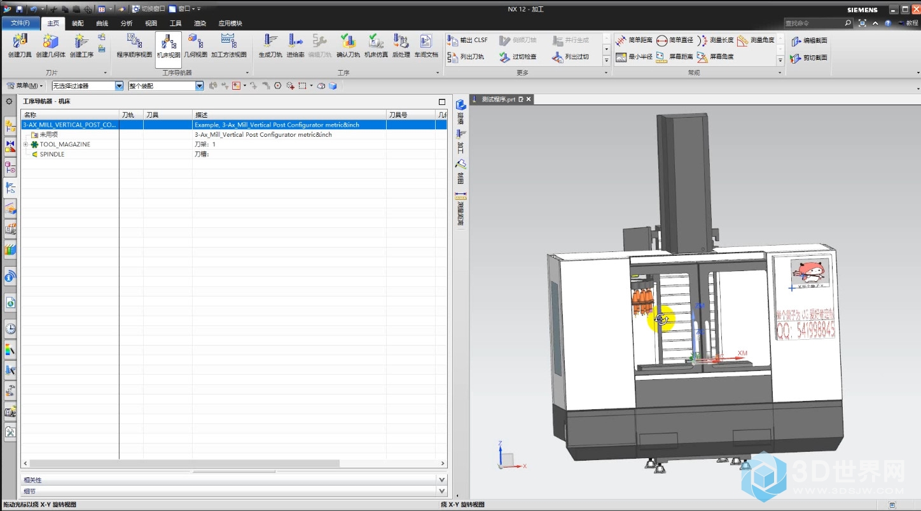This screenshot has width=921, height=511.
Task: Switch to the 曲线 curve tab
Action: pos(102,24)
